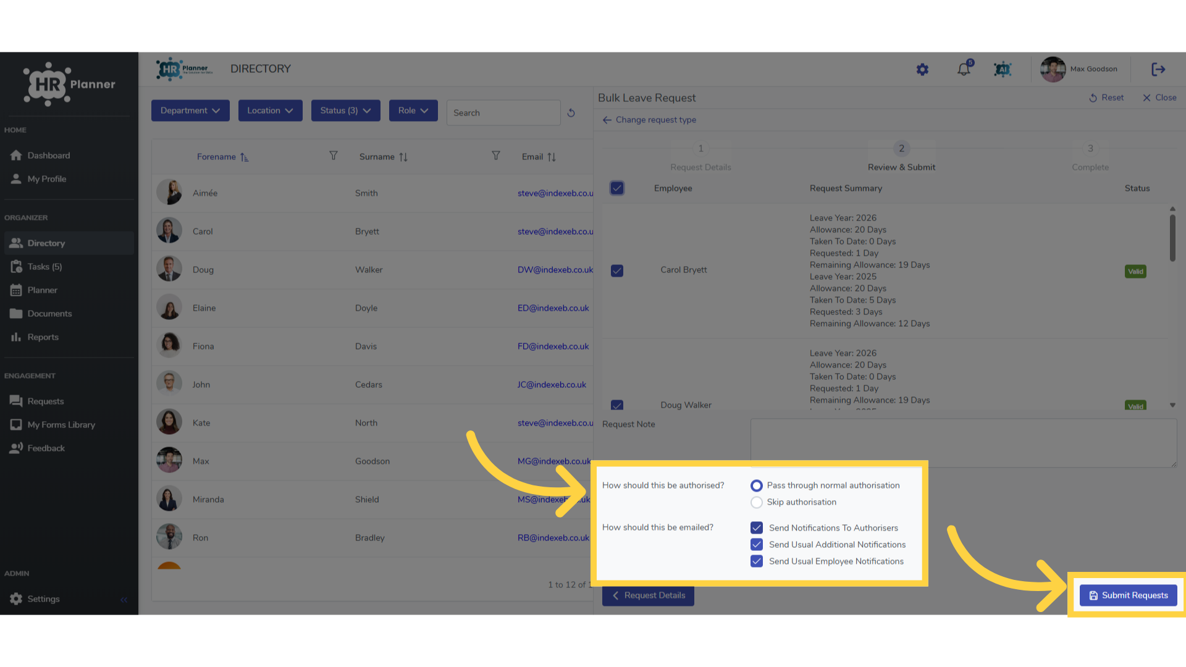Click the Reports chart icon

[16, 337]
